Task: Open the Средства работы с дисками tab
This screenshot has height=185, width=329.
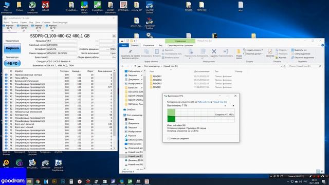Action: [x=180, y=45]
